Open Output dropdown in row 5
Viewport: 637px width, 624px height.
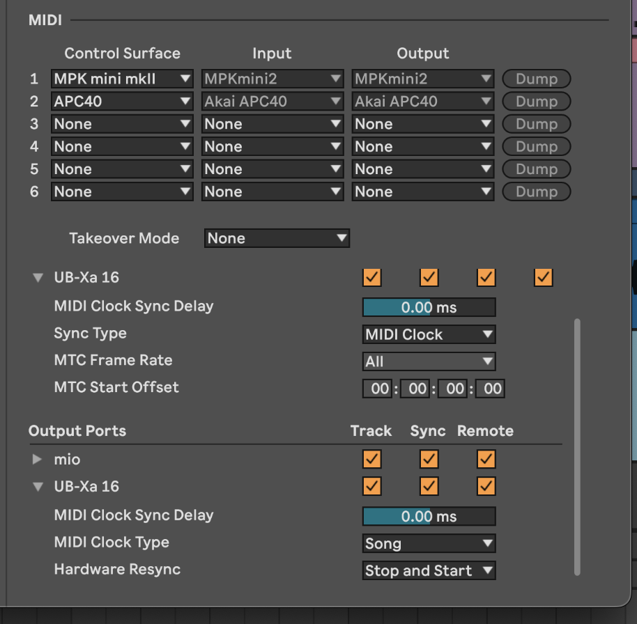(x=423, y=169)
